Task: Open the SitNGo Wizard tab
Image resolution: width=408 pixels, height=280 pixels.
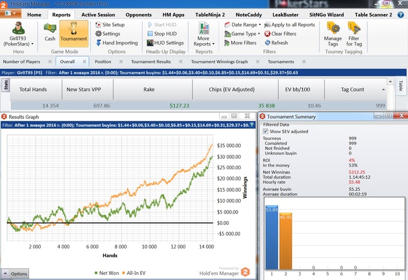Action: [326, 15]
